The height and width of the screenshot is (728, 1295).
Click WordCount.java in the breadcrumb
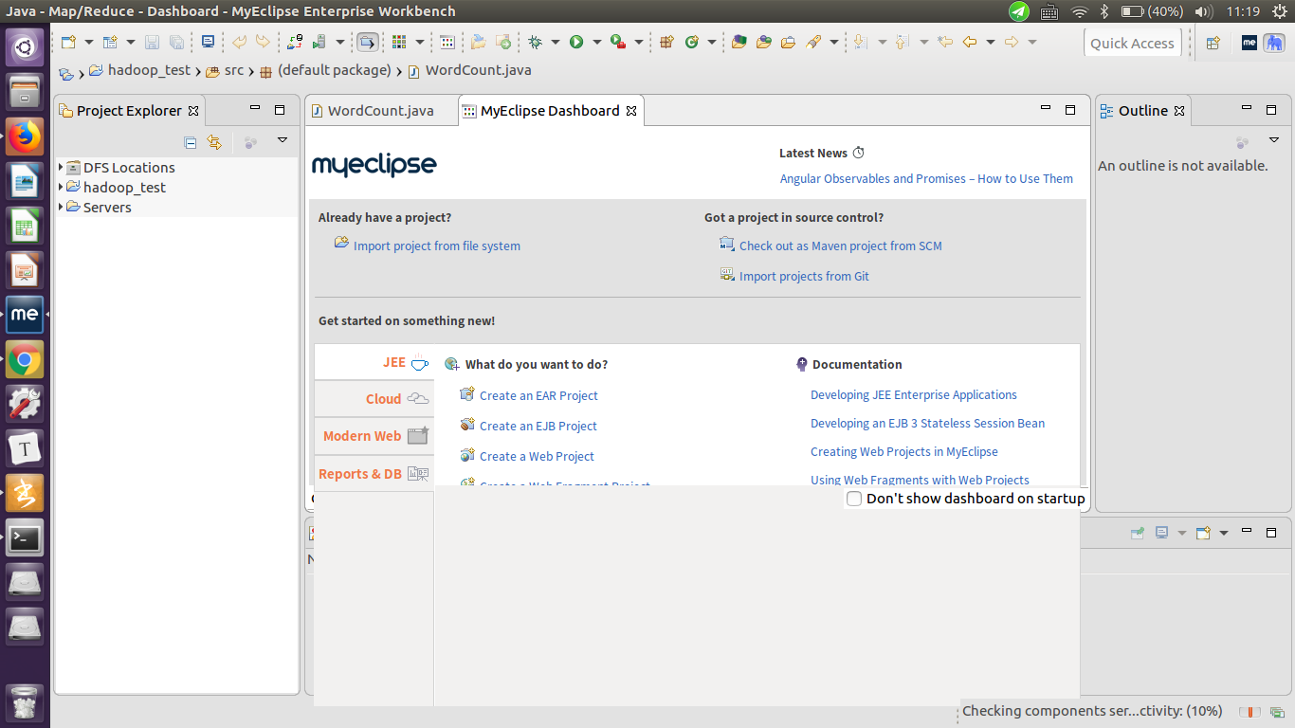click(478, 70)
